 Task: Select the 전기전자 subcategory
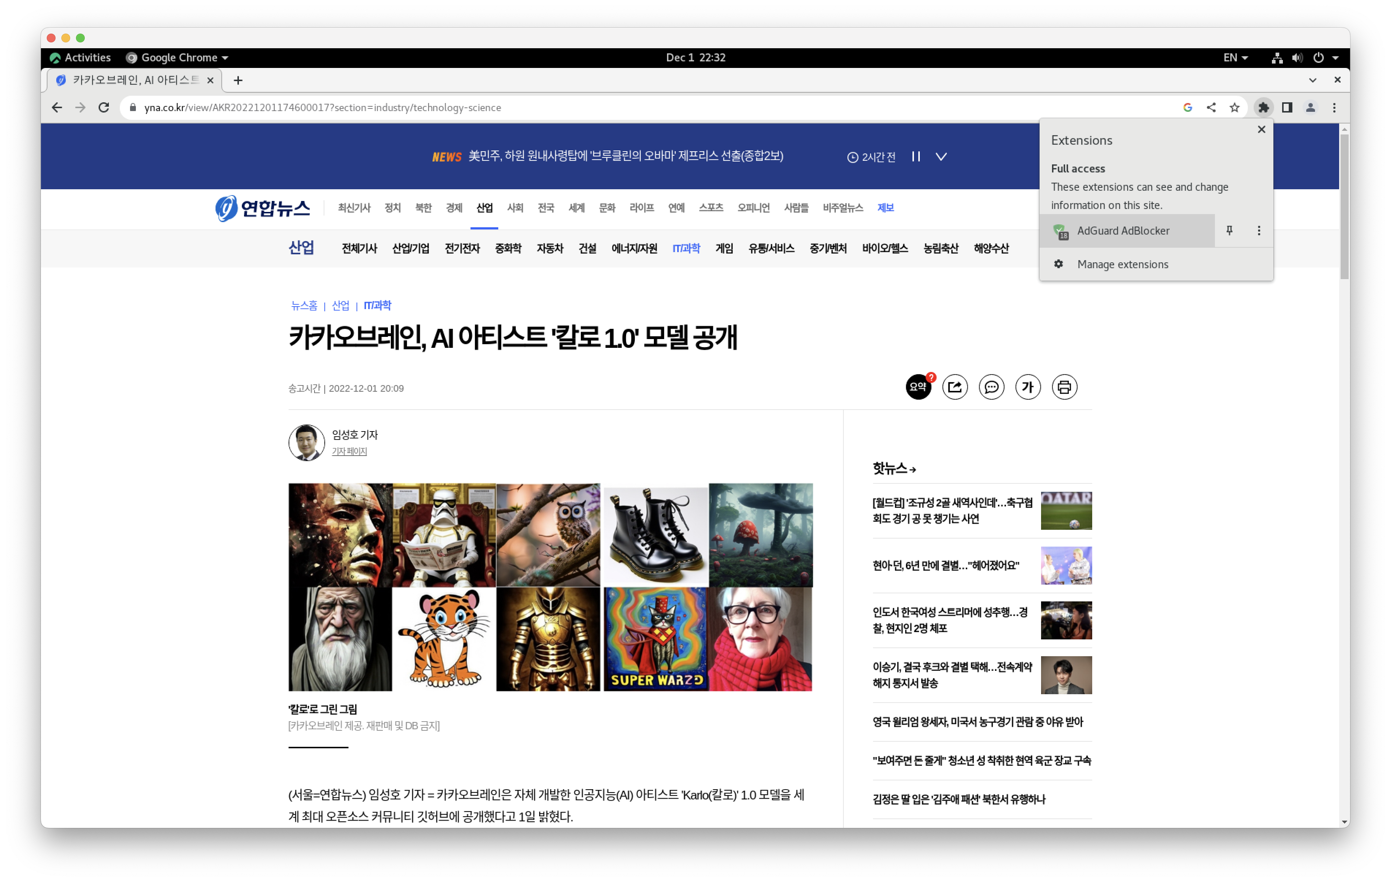[x=462, y=248]
